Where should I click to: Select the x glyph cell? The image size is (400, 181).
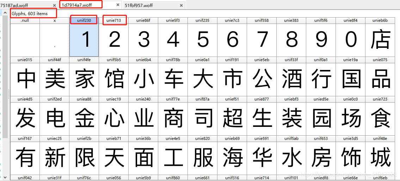click(54, 37)
